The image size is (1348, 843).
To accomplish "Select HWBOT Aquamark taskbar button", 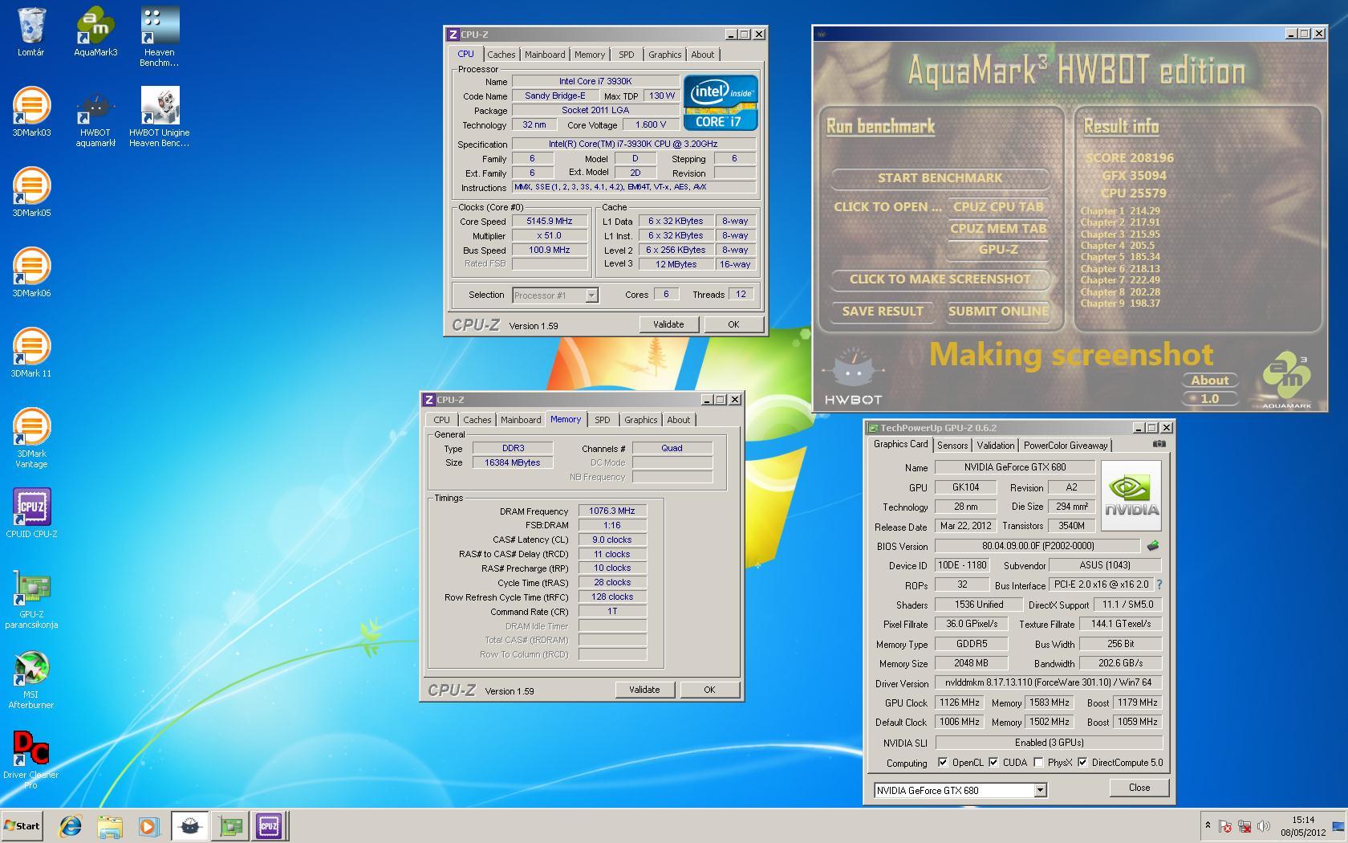I will coord(190,825).
